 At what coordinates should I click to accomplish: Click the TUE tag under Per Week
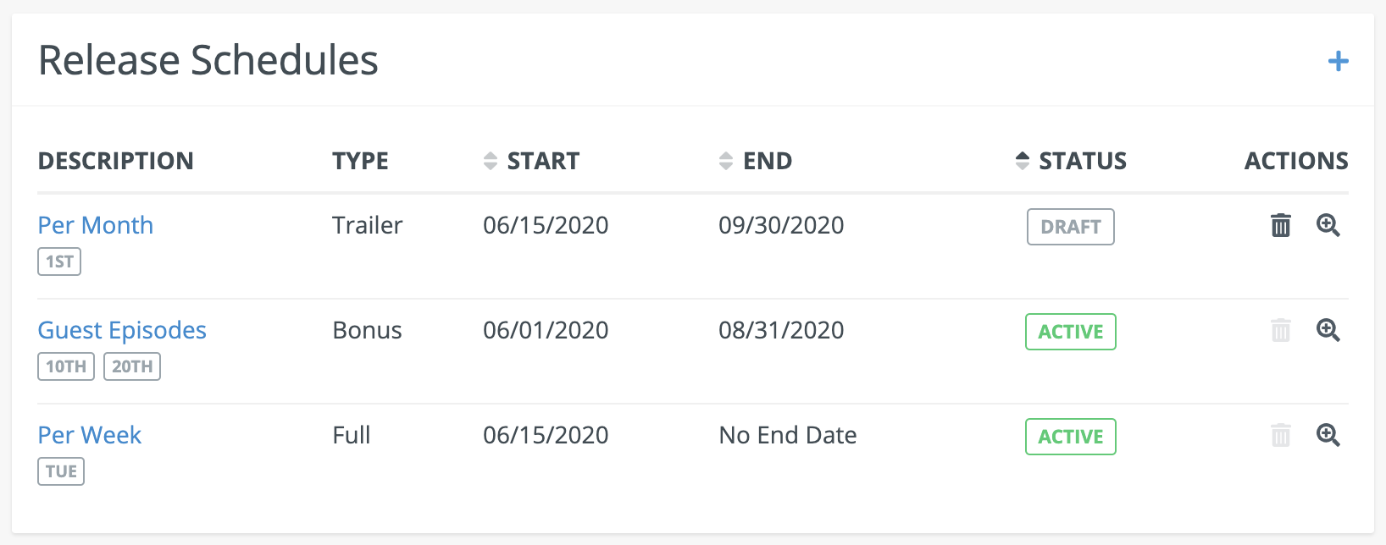tap(61, 471)
